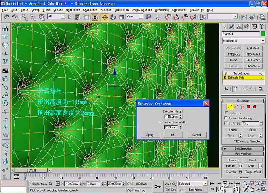The image size is (268, 193).
Task: Select Polygon sub-object level icon
Action: [x=249, y=107]
